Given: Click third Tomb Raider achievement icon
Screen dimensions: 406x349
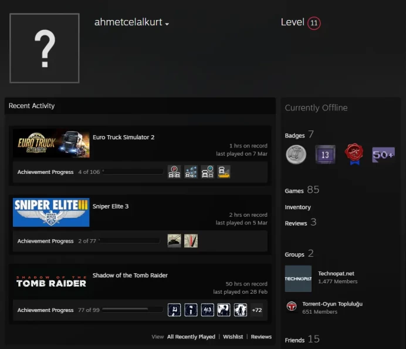Looking at the screenshot, I should tap(208, 310).
